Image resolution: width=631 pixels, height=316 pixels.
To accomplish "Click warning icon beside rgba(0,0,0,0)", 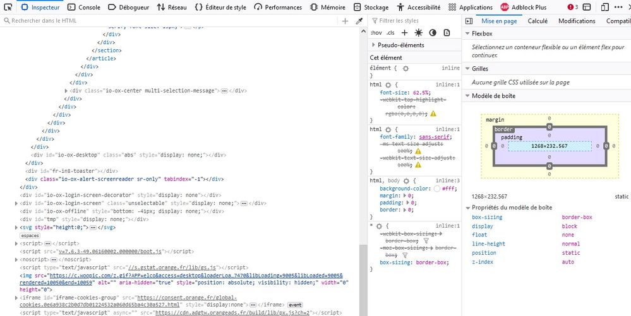I will pyautogui.click(x=433, y=114).
